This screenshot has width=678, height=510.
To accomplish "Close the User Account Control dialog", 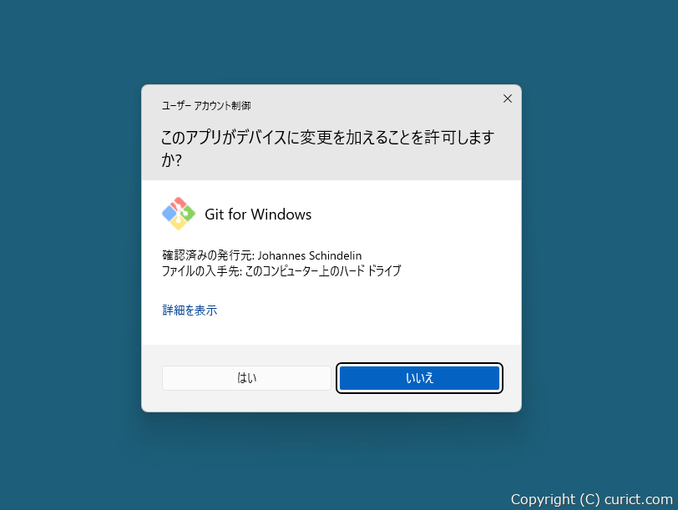I will (x=508, y=99).
